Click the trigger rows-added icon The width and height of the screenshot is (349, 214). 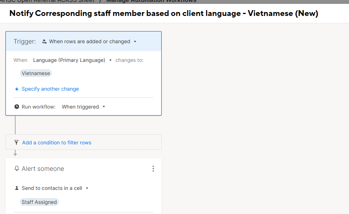[44, 42]
